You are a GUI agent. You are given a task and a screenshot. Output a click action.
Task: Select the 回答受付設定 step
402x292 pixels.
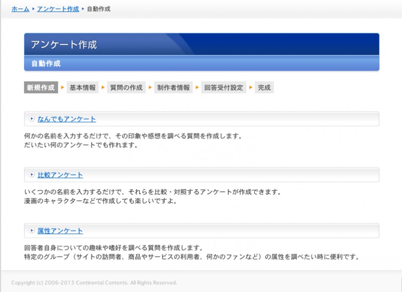click(x=224, y=87)
